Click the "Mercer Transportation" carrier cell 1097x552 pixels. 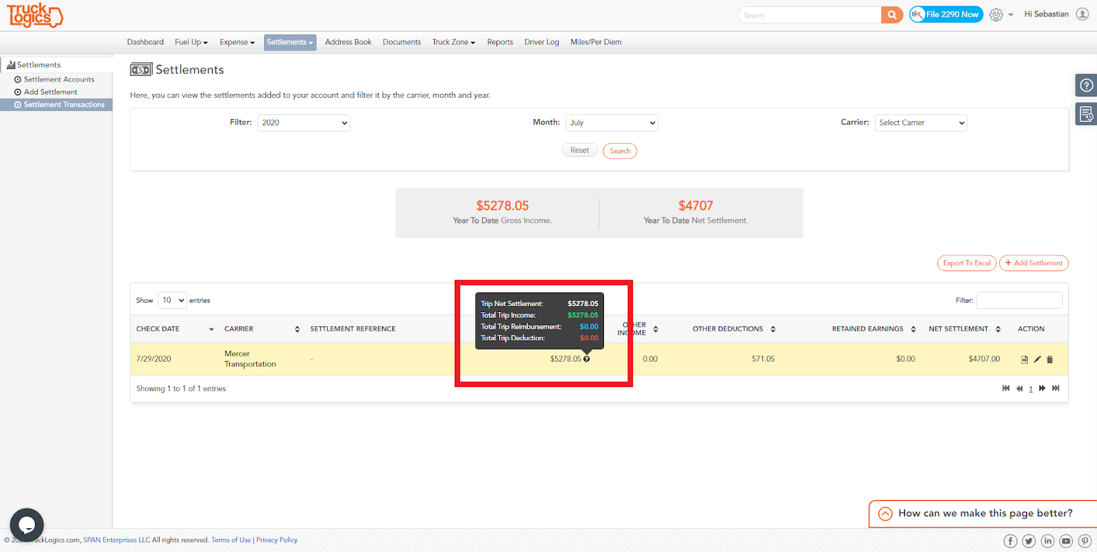pyautogui.click(x=250, y=359)
